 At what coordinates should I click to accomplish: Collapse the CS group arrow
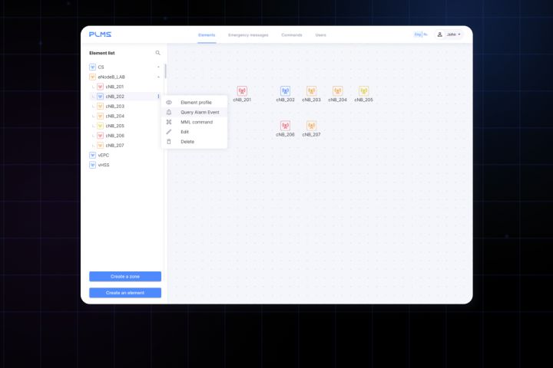[158, 67]
